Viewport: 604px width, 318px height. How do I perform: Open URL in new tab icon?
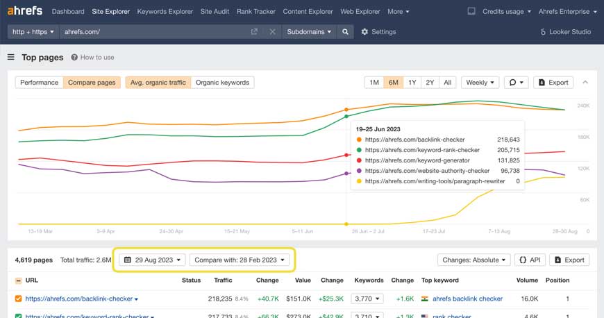coord(254,32)
